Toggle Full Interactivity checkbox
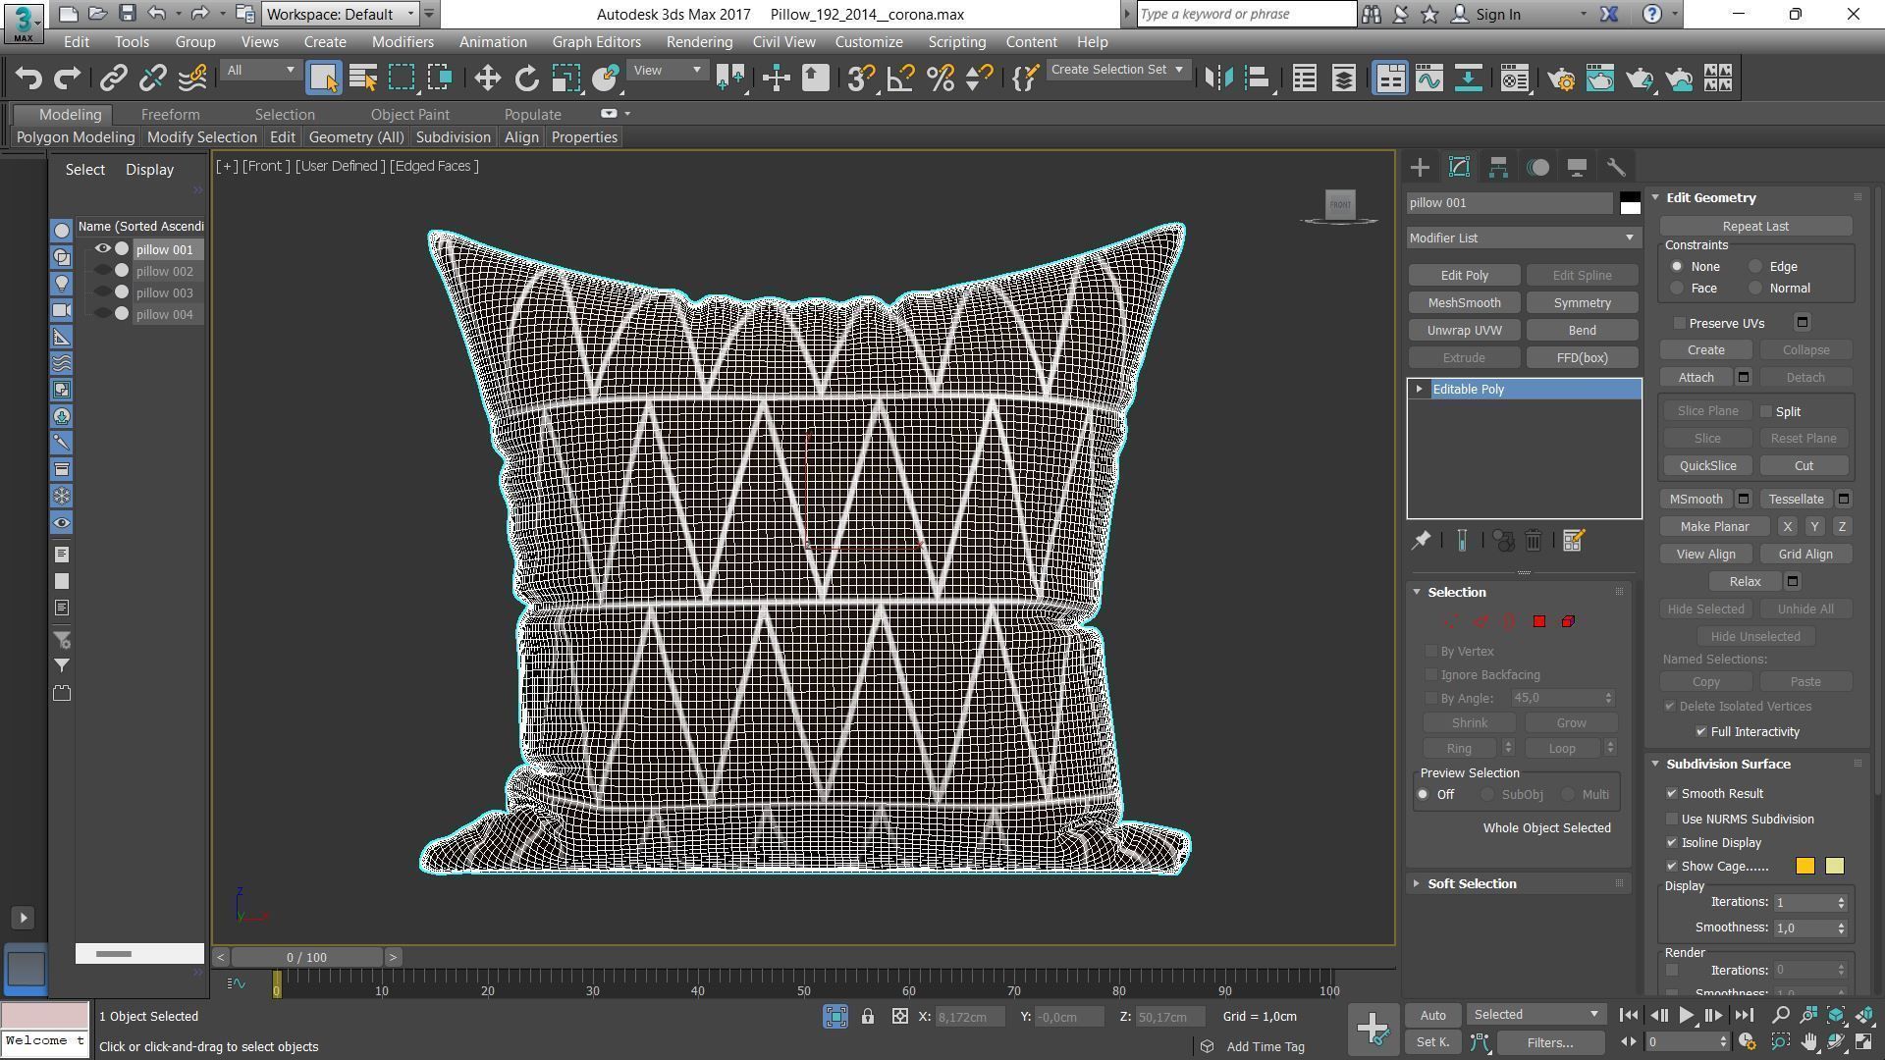Image resolution: width=1885 pixels, height=1060 pixels. point(1701,732)
